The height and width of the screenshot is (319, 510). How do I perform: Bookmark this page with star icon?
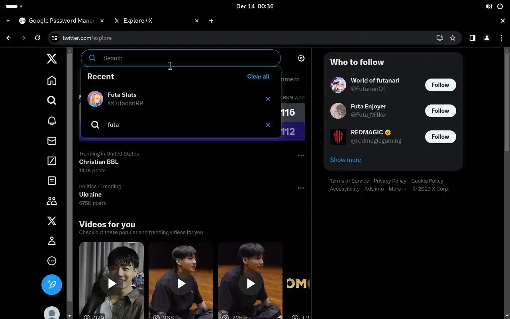pyautogui.click(x=453, y=38)
